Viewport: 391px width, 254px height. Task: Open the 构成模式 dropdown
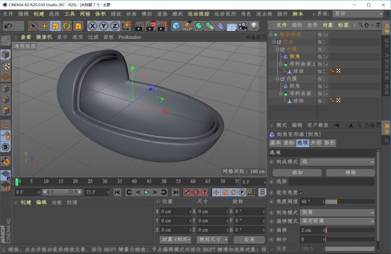point(337,162)
